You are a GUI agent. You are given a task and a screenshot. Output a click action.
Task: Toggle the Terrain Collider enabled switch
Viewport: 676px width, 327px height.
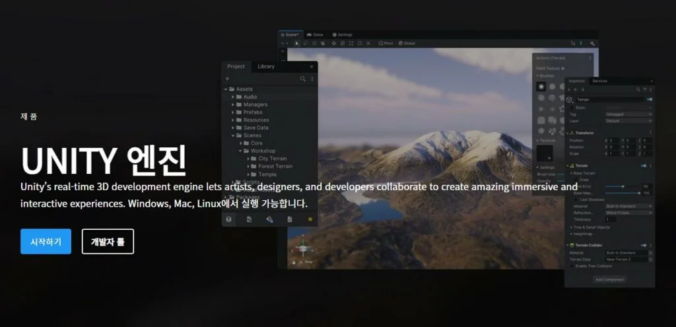coord(643,245)
